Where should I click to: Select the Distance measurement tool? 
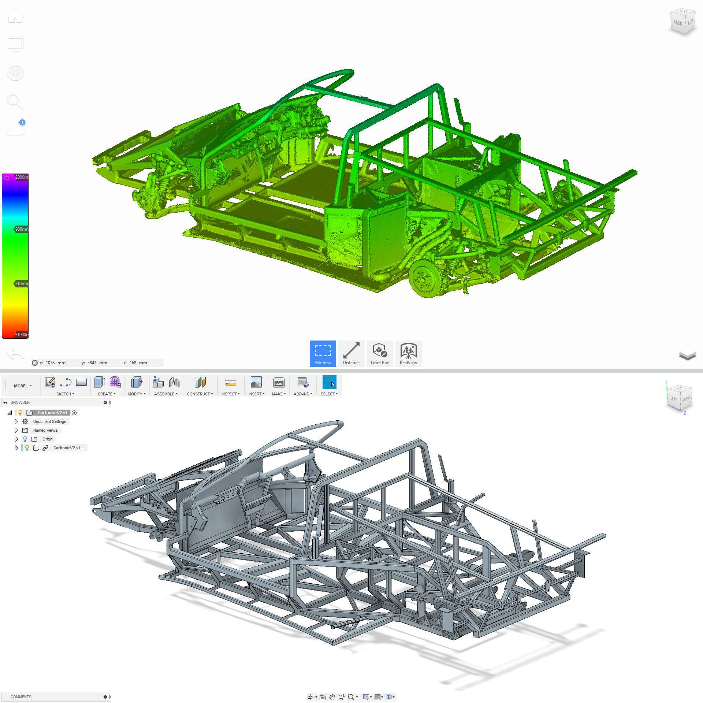coord(351,353)
